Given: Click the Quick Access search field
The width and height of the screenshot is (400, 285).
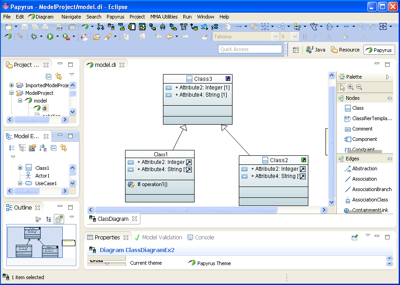Looking at the screenshot, I should tap(250, 49).
